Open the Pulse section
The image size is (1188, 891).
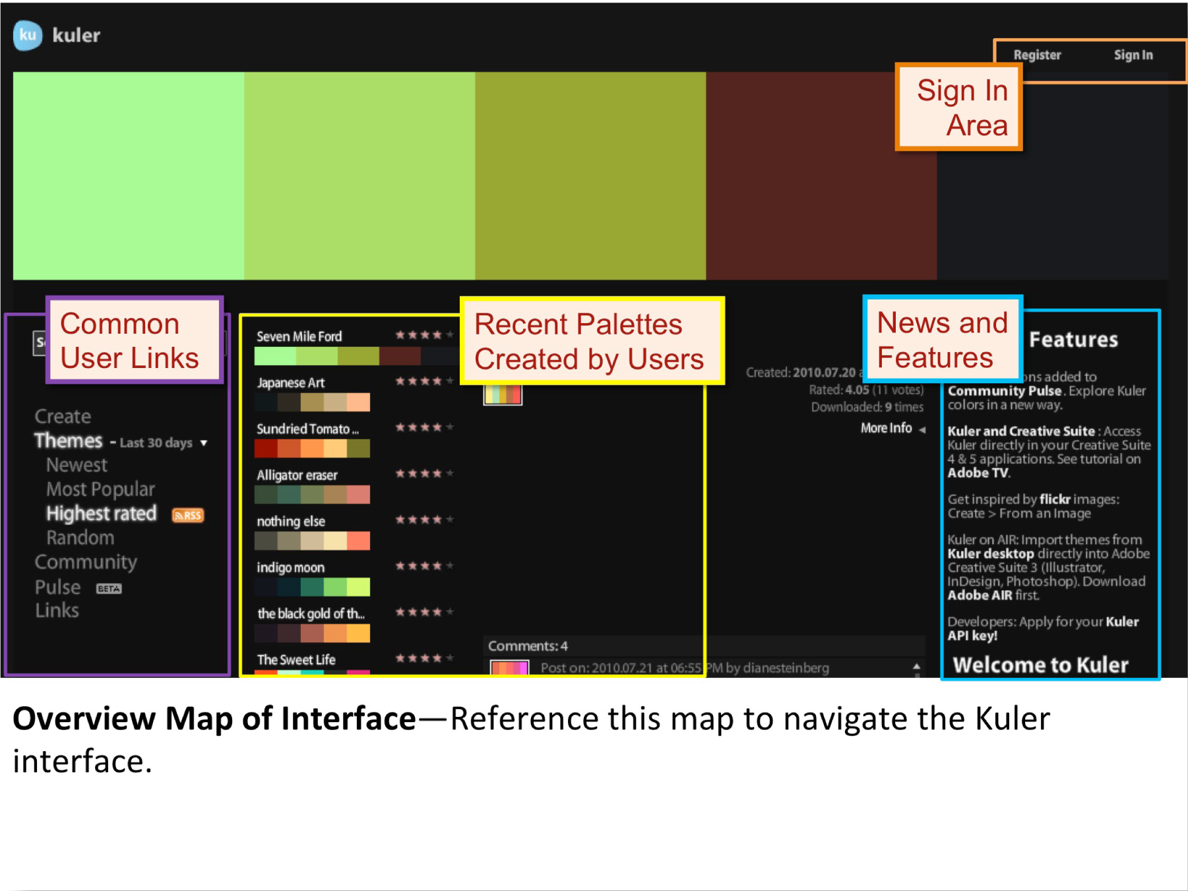[57, 587]
